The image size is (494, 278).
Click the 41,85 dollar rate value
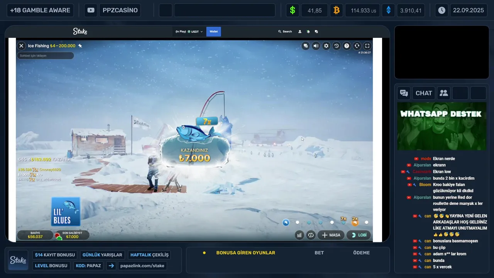(x=315, y=10)
